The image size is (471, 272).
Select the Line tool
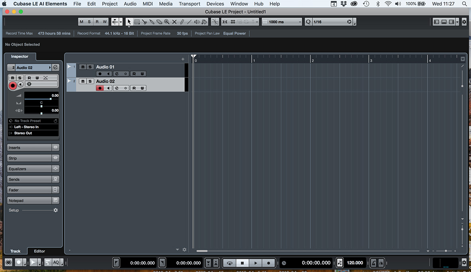click(189, 22)
